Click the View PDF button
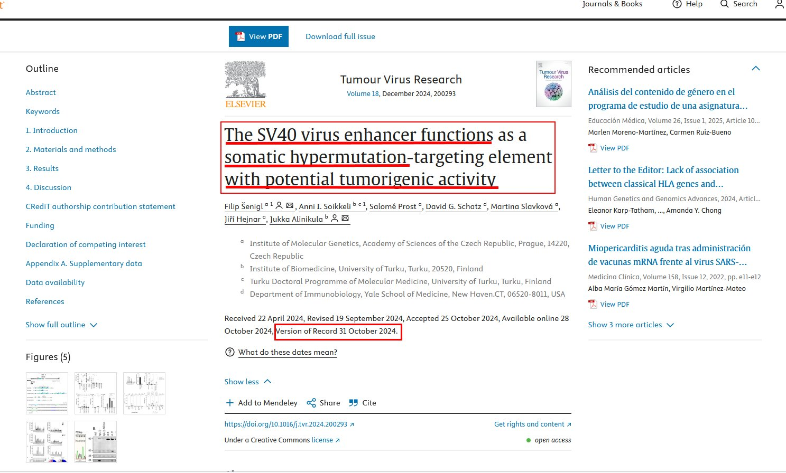The image size is (786, 473). click(258, 36)
